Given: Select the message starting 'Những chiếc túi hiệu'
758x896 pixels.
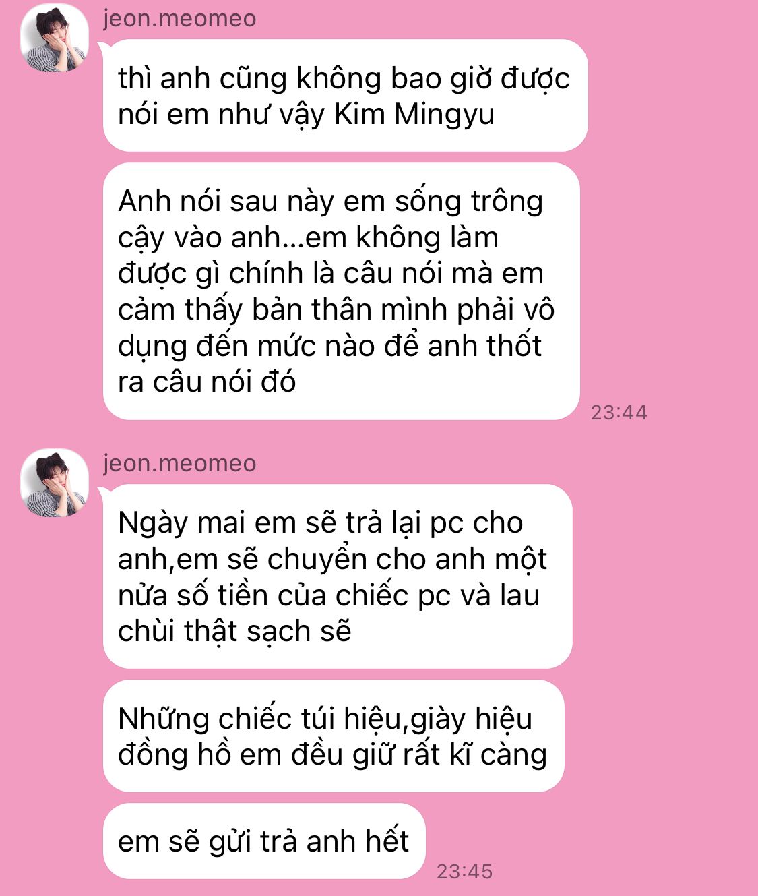Looking at the screenshot, I should point(333,736).
